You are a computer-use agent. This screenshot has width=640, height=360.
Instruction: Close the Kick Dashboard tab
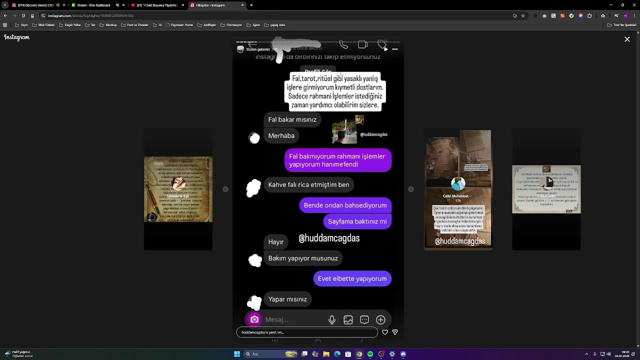click(123, 5)
